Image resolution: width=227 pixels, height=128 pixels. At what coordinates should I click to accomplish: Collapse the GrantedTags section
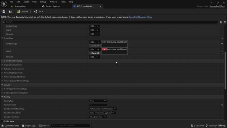tap(2, 38)
